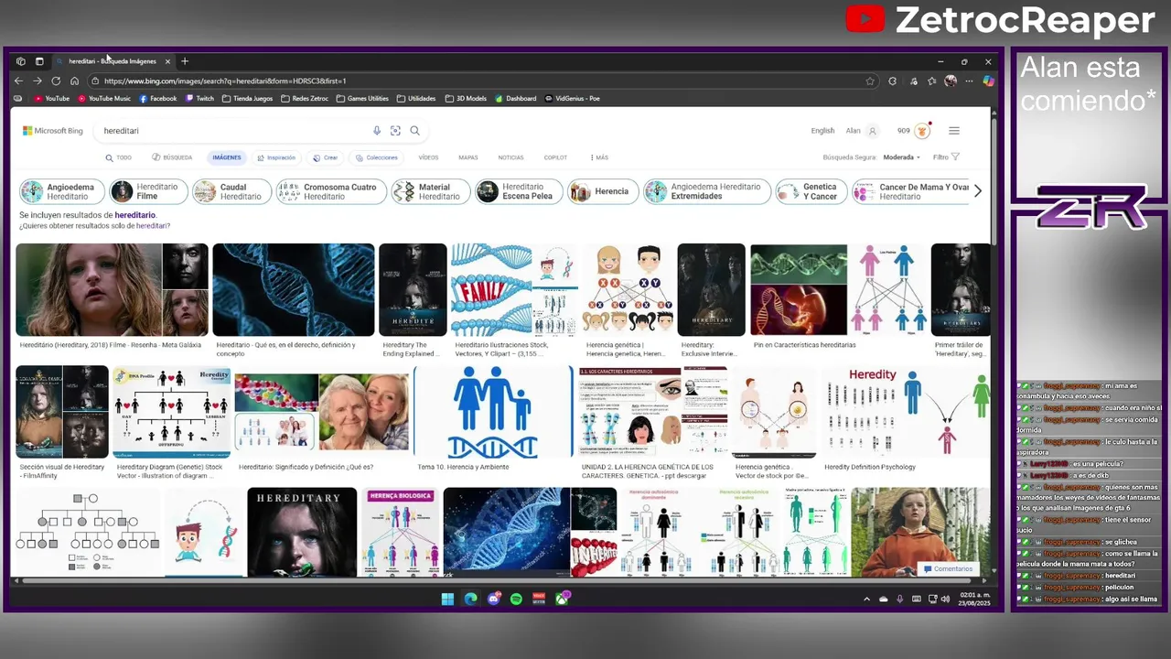
Task: Expand 3D Models bookmarks folder
Action: point(467,99)
